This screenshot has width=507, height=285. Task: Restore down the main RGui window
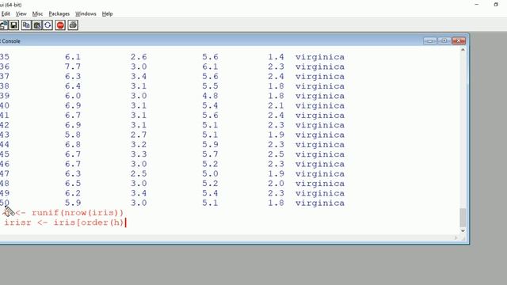[496, 5]
